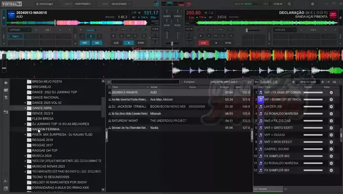Open options gear for GABRIEL SOUND sample

tap(331, 149)
